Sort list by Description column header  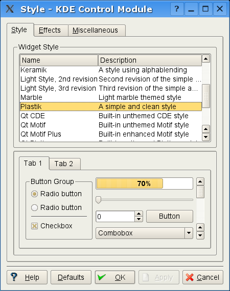[150, 60]
